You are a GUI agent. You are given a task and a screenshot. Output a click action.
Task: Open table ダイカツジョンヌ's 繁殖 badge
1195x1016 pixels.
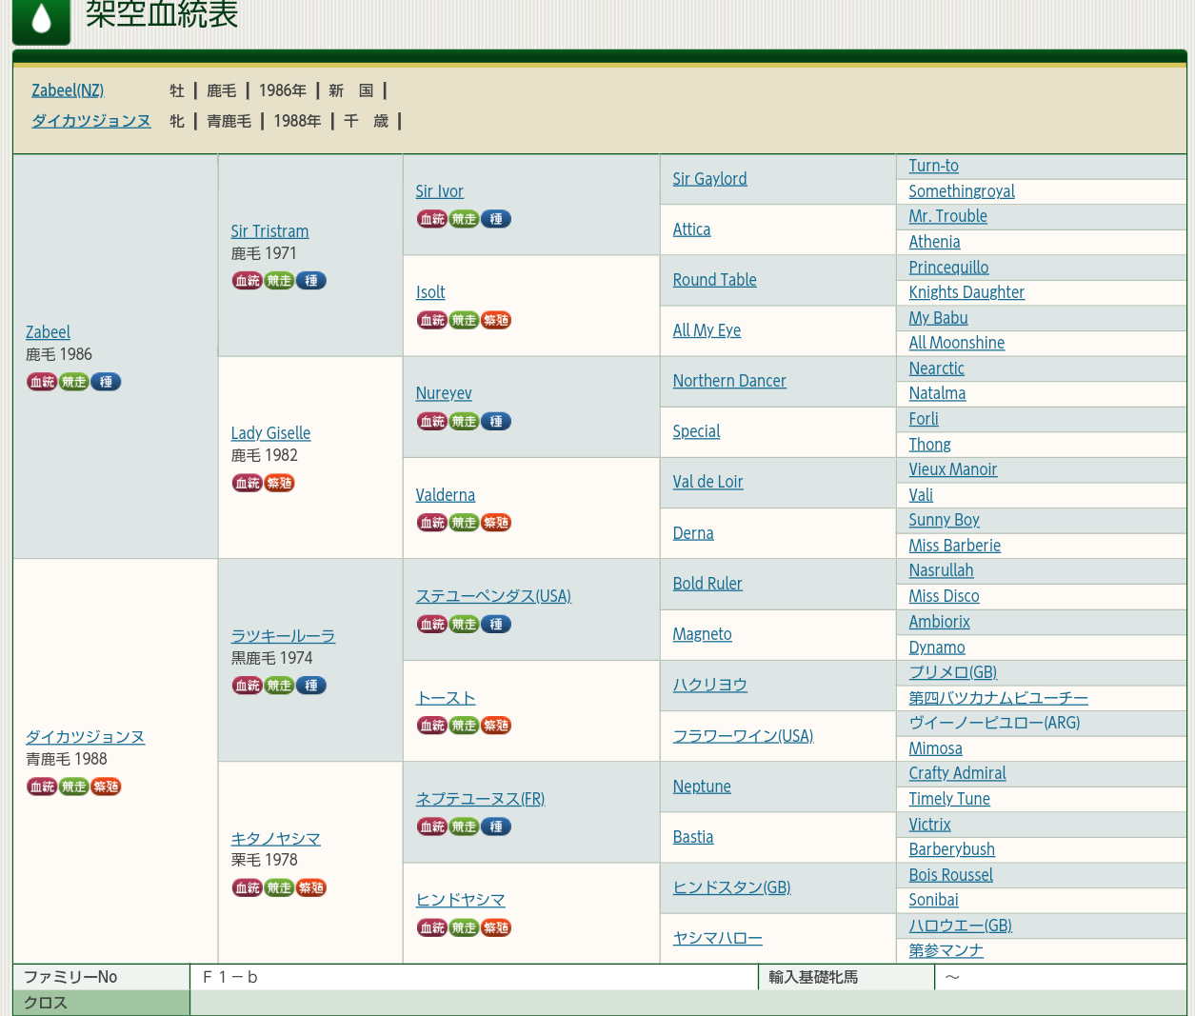click(106, 787)
